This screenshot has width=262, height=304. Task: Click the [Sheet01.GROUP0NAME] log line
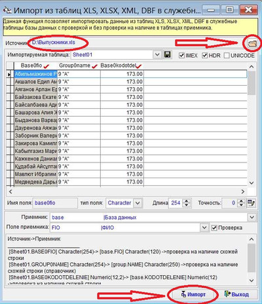click(123, 268)
